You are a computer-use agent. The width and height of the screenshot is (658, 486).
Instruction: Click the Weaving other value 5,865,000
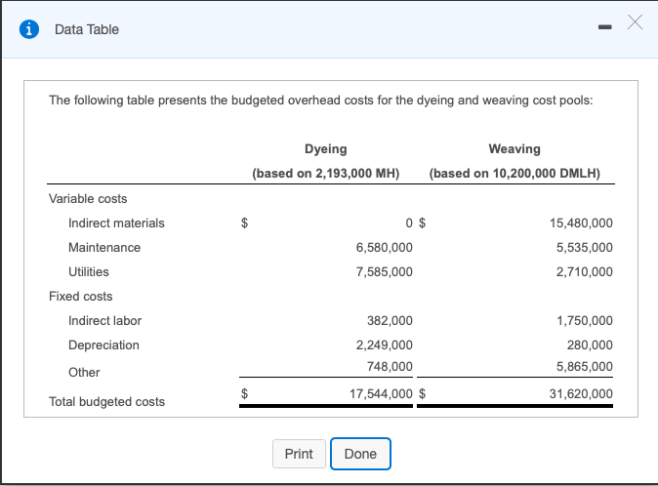pyautogui.click(x=584, y=366)
